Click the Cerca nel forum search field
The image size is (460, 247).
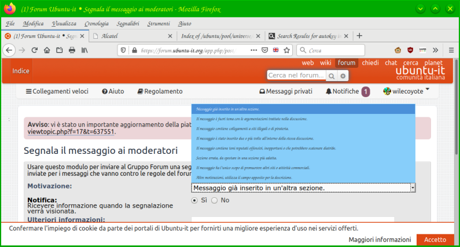coord(296,75)
